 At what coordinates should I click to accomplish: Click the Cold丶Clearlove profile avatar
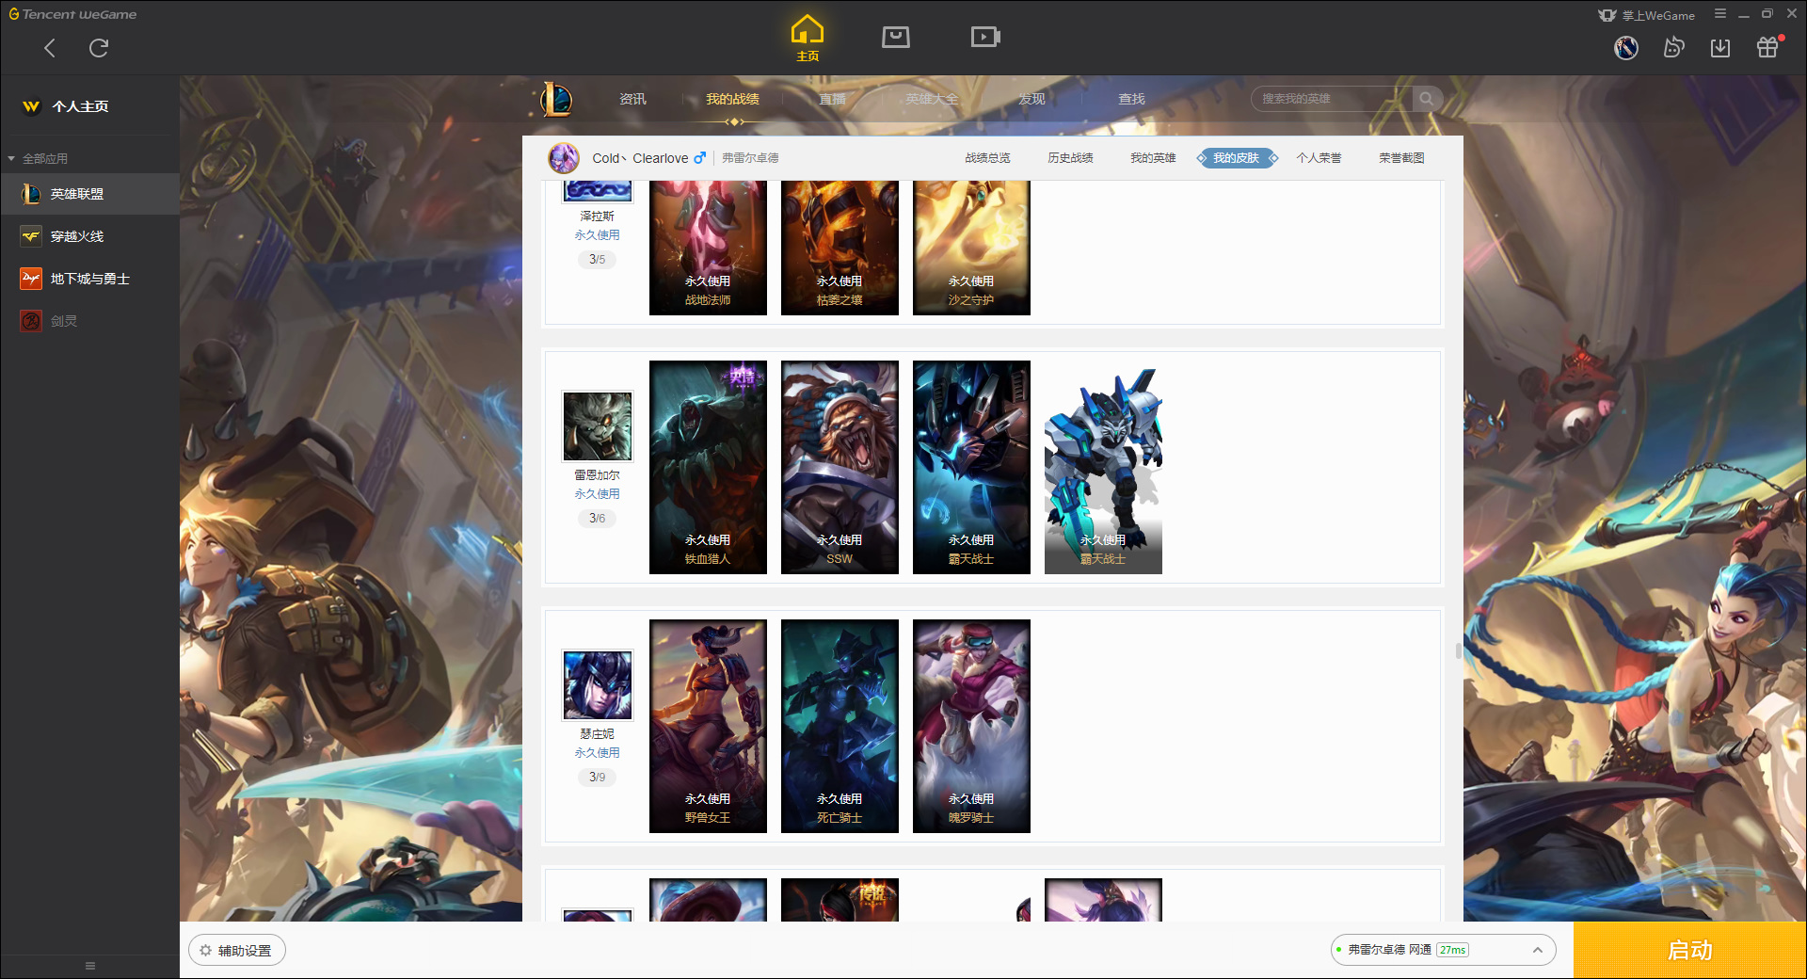pyautogui.click(x=564, y=158)
